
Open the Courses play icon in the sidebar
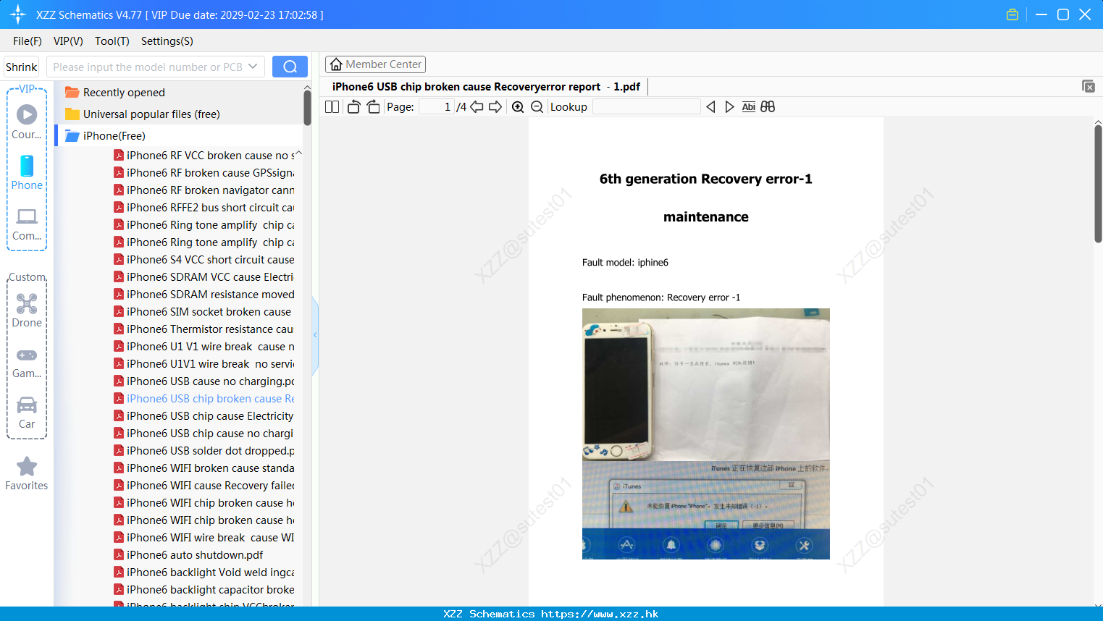pos(27,114)
